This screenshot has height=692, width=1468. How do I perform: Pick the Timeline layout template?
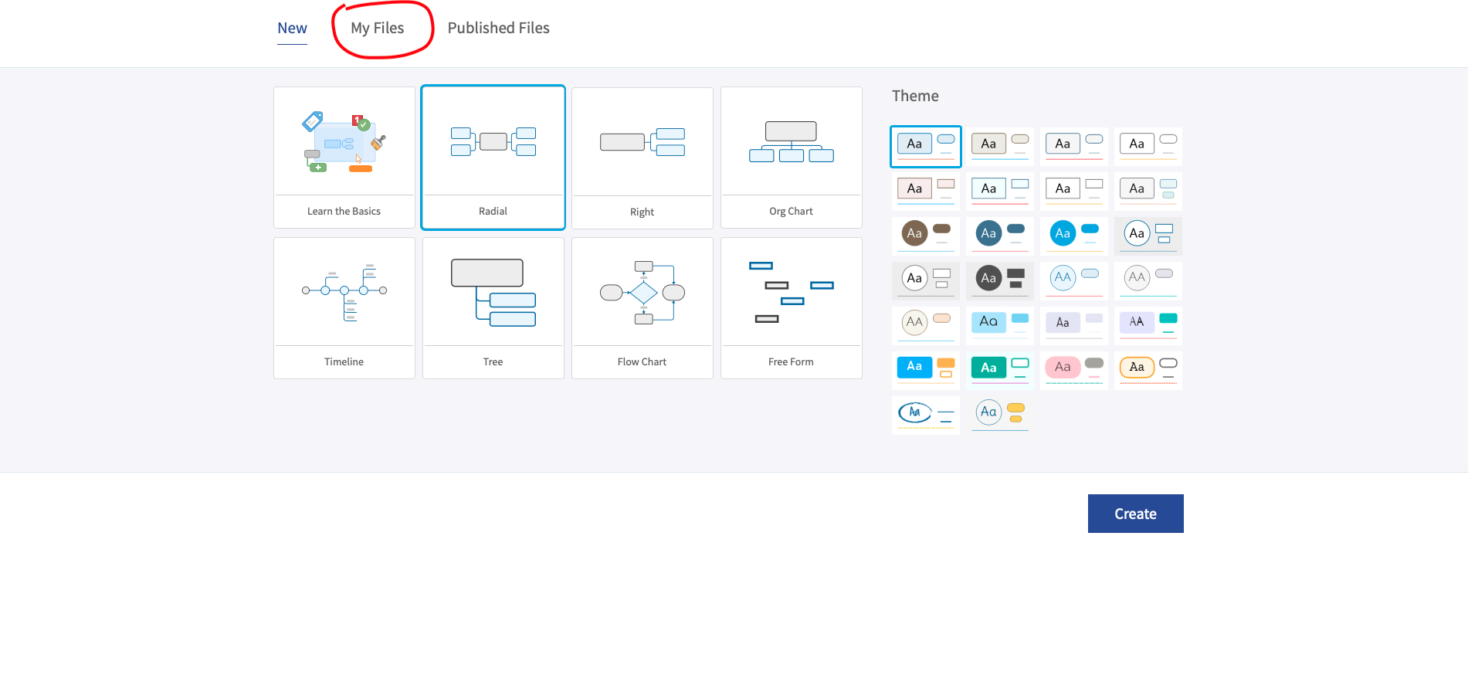(x=344, y=307)
